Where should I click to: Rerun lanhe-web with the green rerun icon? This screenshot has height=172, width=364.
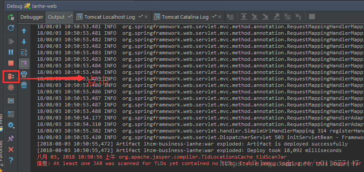11,17
